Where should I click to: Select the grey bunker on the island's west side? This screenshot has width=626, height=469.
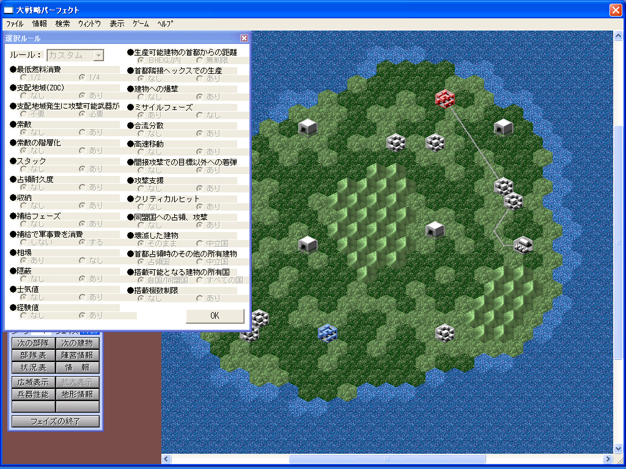307,244
